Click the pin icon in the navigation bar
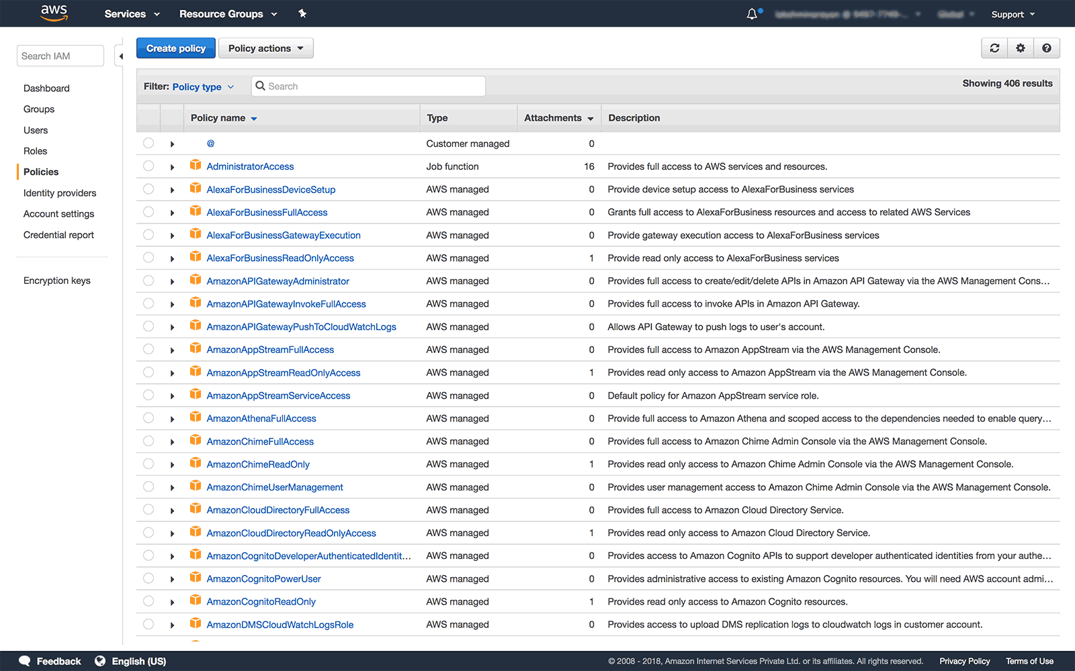This screenshot has width=1075, height=671. point(302,13)
